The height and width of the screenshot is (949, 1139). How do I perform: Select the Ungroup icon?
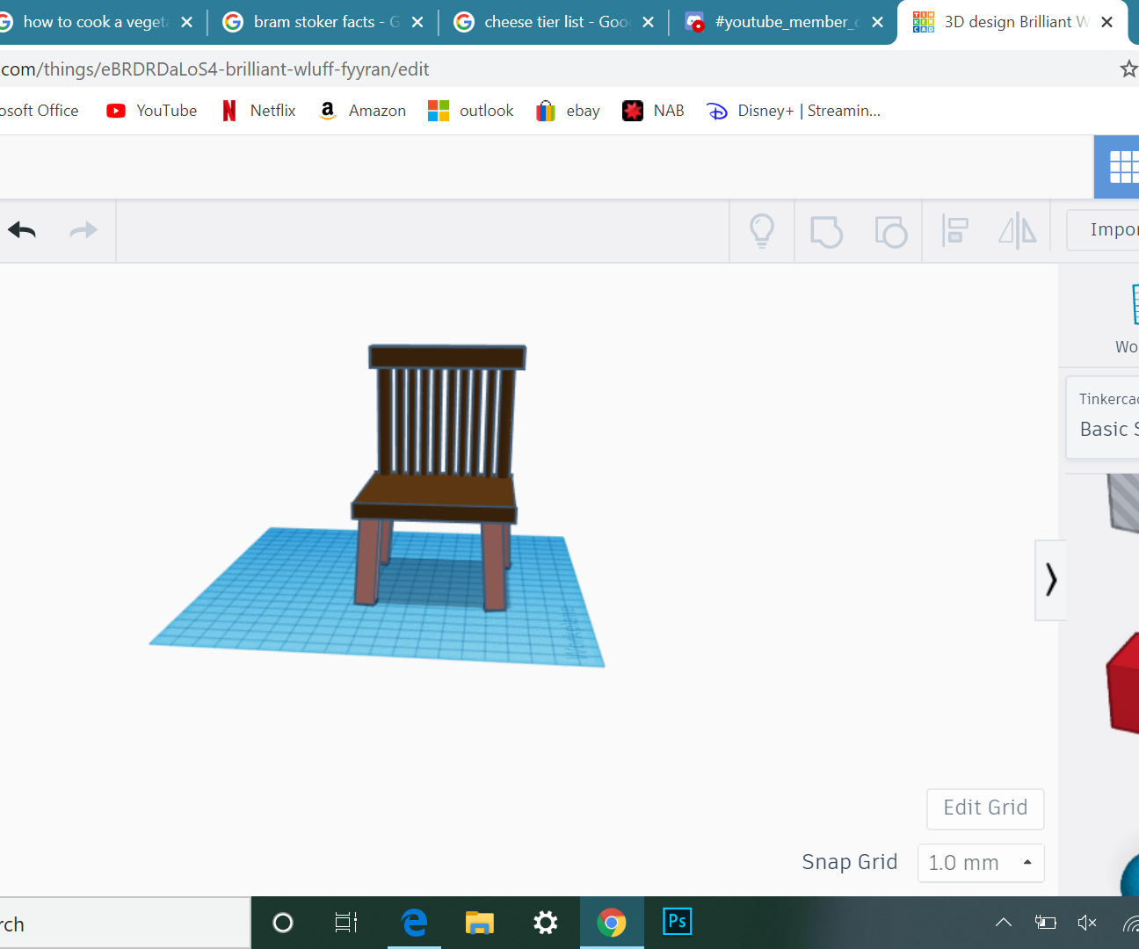coord(890,231)
